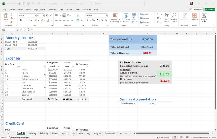Open Conditional Formatting
This screenshot has height=139, width=217.
click(116, 18)
